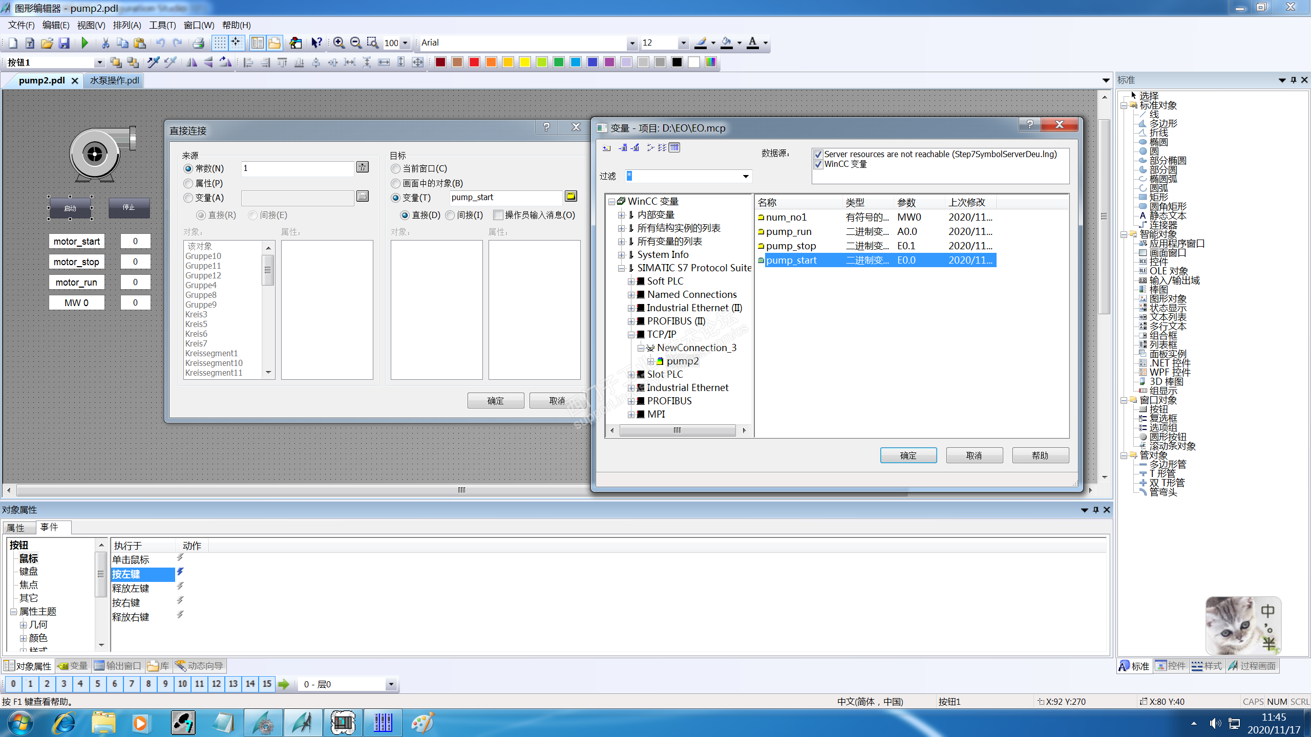The width and height of the screenshot is (1311, 737).
Task: Open the Arial font name dropdown
Action: 632,43
